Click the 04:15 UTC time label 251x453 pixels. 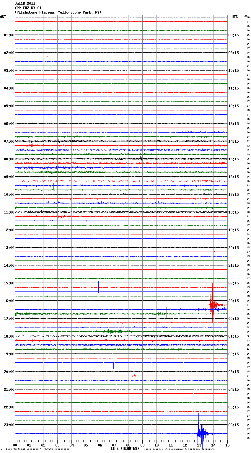pos(234,390)
